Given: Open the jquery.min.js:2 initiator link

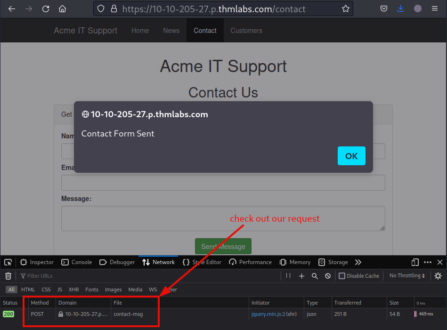Looking at the screenshot, I should [x=268, y=314].
